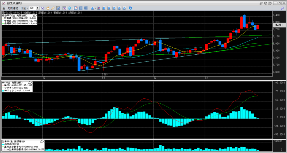This screenshot has width=287, height=153.
Task: Open the chart type indicator dropdown arrow
Action: point(96,8)
